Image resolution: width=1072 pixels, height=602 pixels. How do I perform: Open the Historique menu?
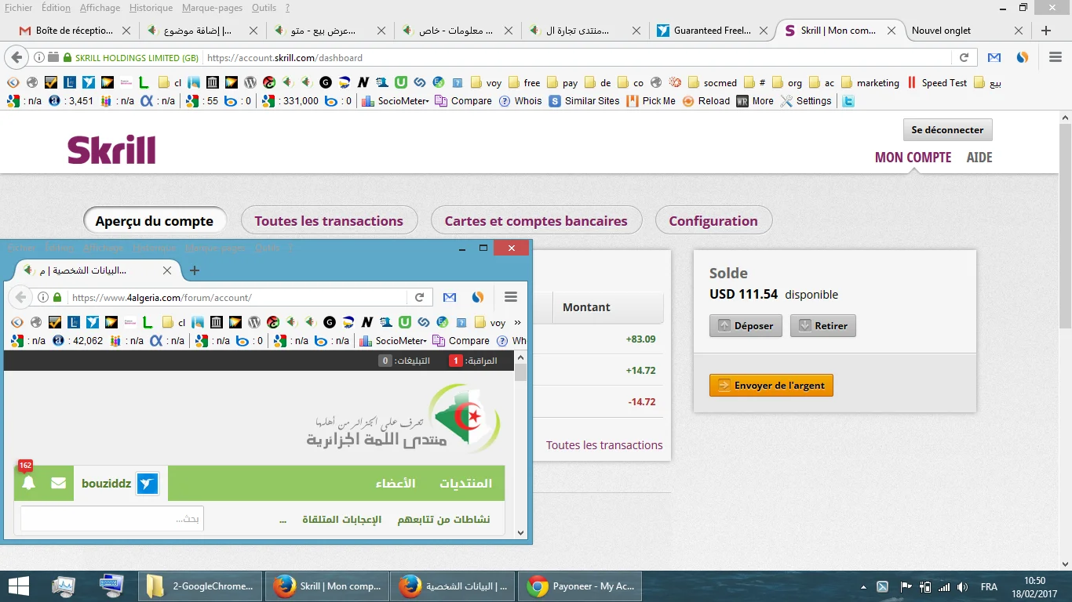point(151,8)
